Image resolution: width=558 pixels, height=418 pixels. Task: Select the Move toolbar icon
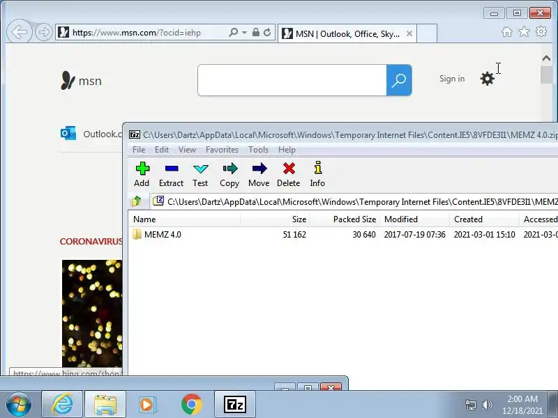coord(259,174)
